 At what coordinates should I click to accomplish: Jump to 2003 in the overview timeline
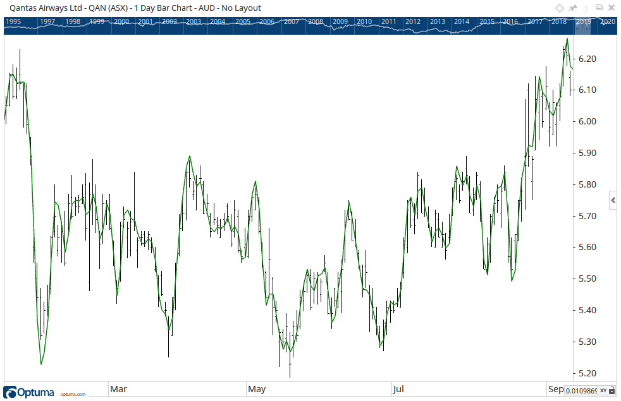click(x=194, y=21)
